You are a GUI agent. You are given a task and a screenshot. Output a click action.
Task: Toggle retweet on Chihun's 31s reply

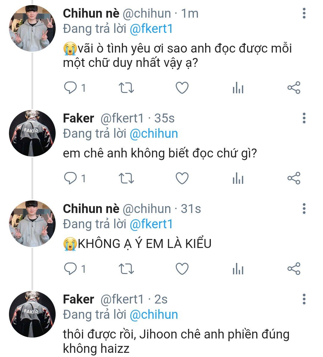coord(126,269)
